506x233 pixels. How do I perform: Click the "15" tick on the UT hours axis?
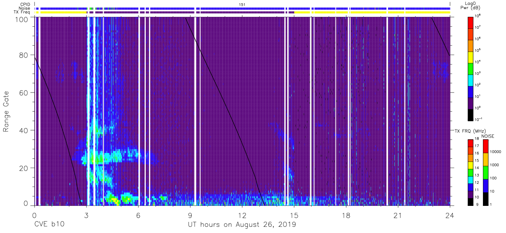pos(294,215)
